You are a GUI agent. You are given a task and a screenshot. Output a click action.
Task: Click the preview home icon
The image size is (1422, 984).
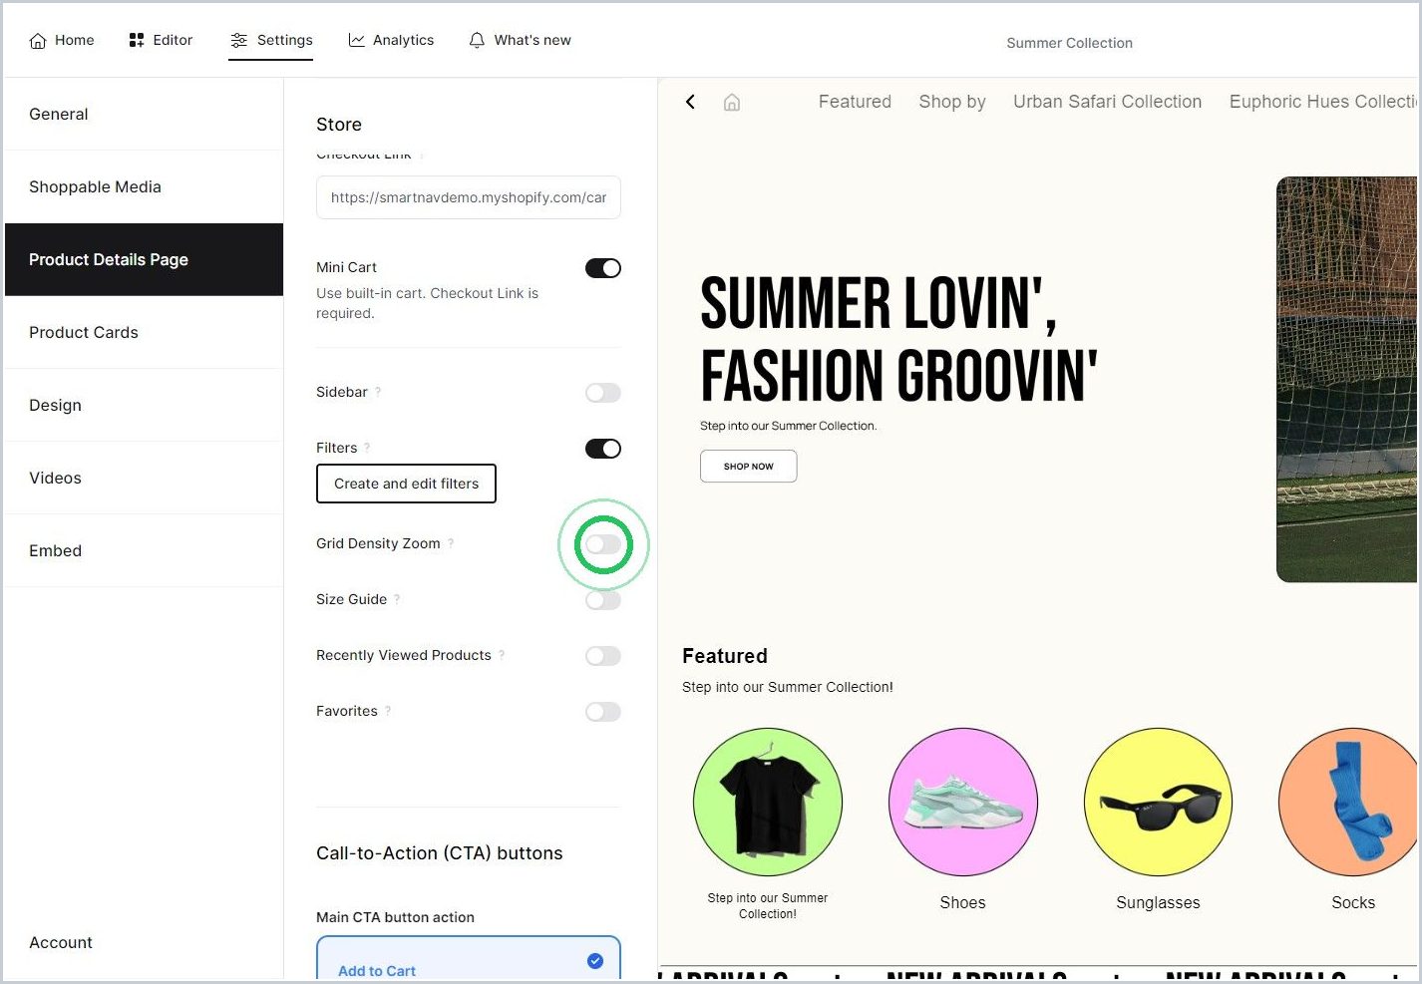tap(732, 102)
